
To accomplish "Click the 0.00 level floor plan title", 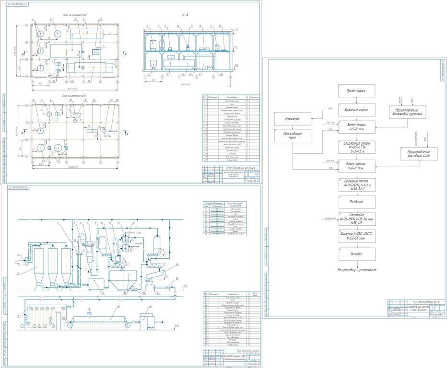I will [75, 15].
